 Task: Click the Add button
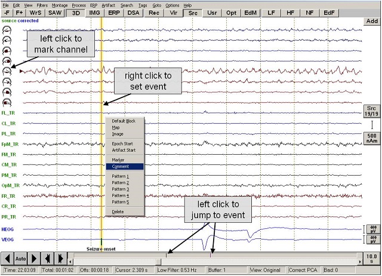pos(371,21)
